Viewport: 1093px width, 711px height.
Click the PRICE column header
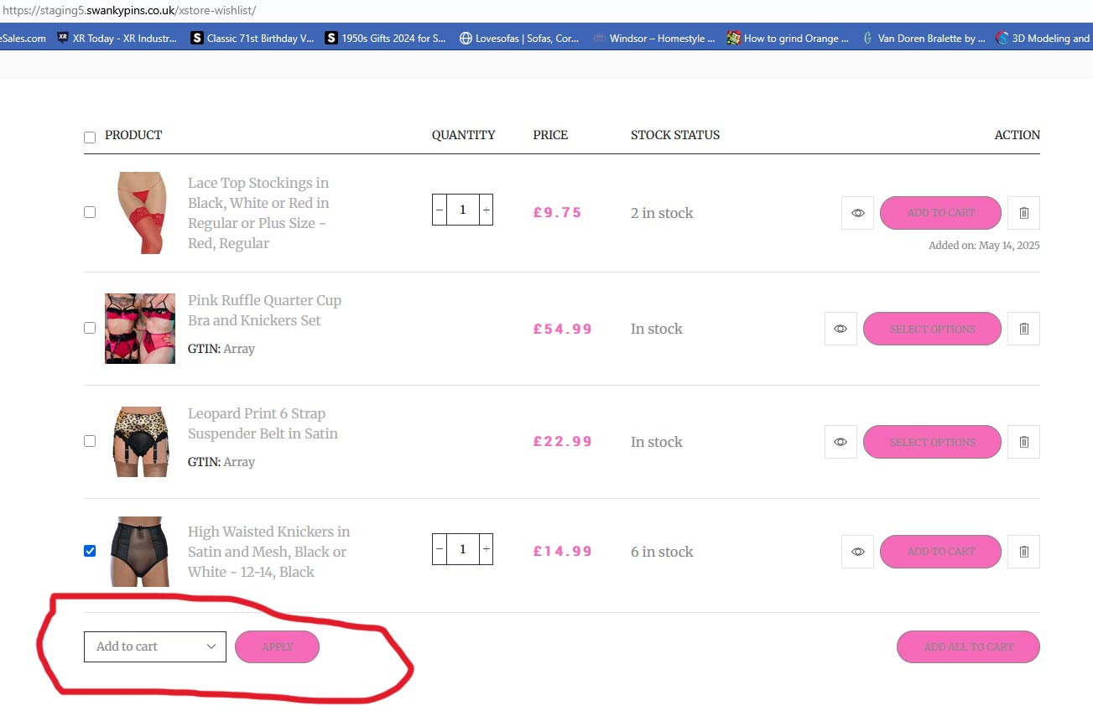pyautogui.click(x=550, y=135)
